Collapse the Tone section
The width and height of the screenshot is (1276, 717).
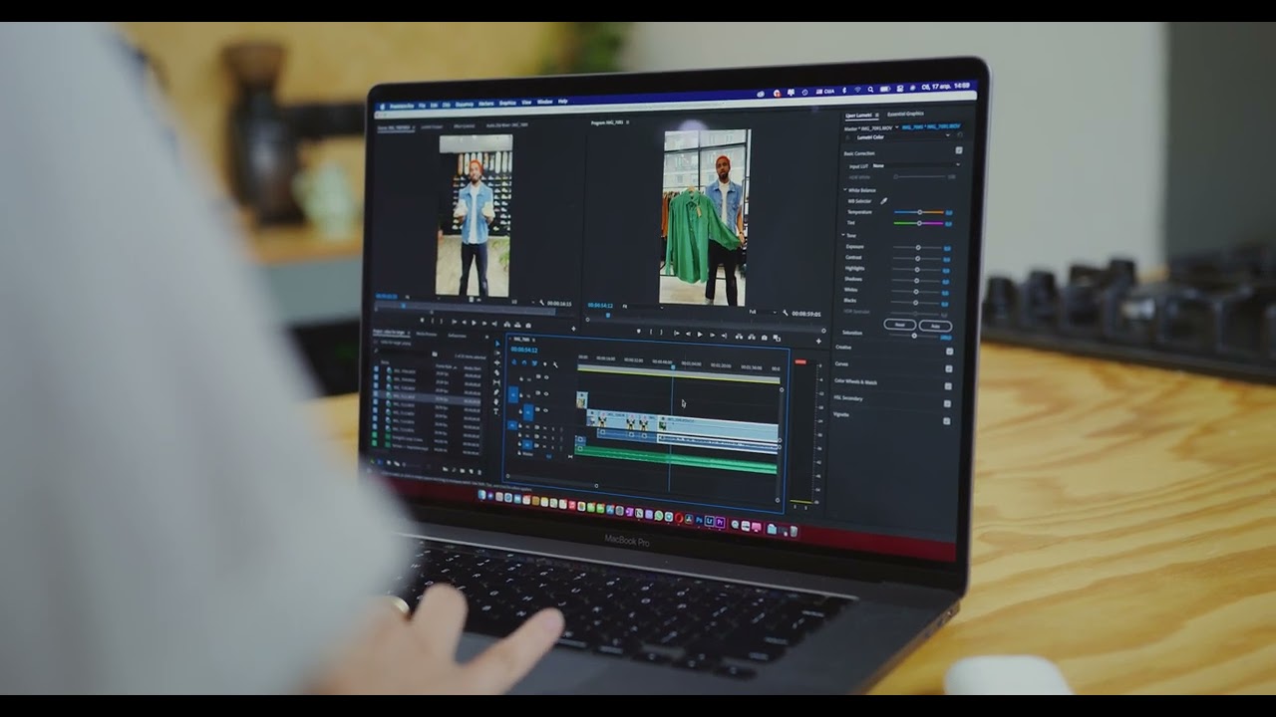[842, 235]
